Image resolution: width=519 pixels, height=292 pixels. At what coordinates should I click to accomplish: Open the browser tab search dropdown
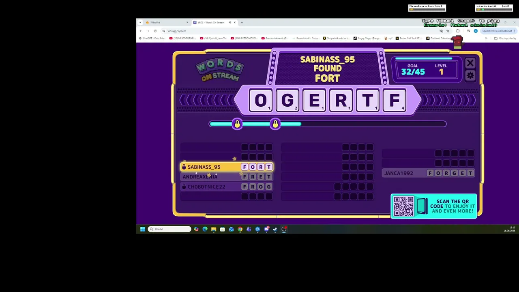pos(140,22)
